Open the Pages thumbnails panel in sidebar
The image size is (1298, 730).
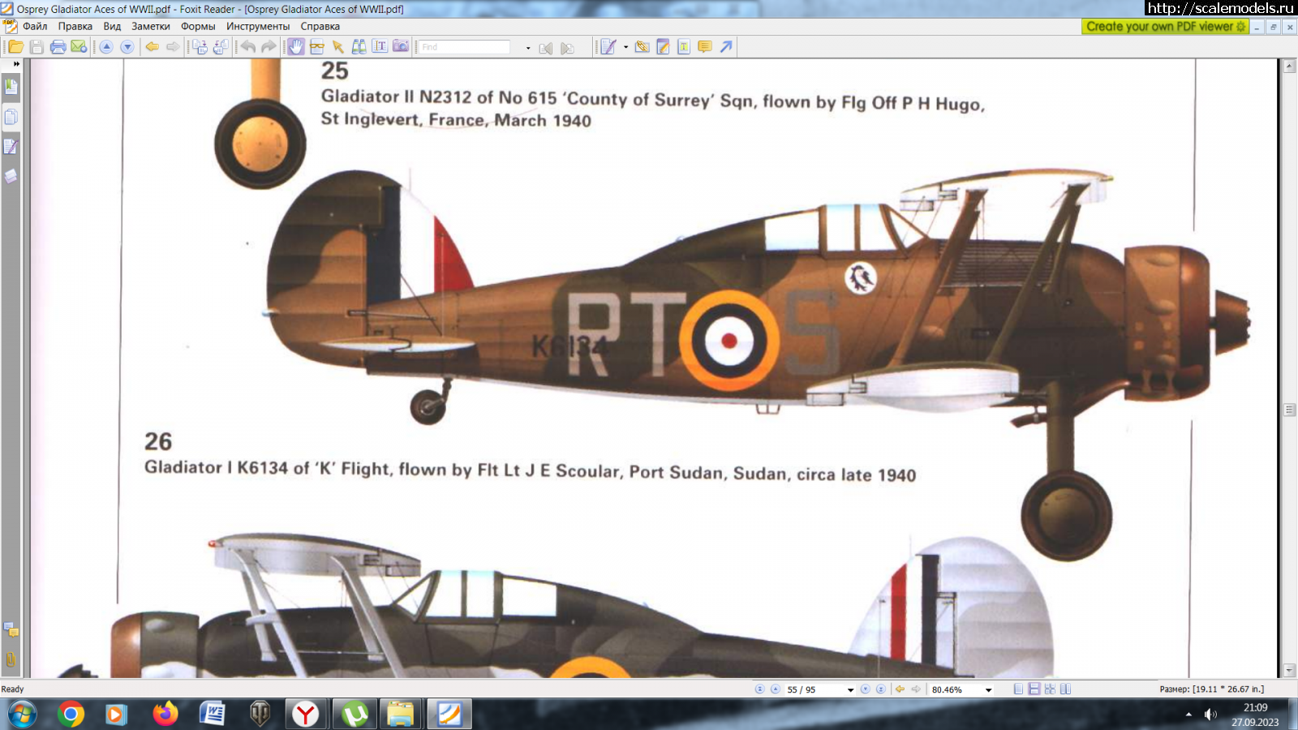pyautogui.click(x=11, y=117)
